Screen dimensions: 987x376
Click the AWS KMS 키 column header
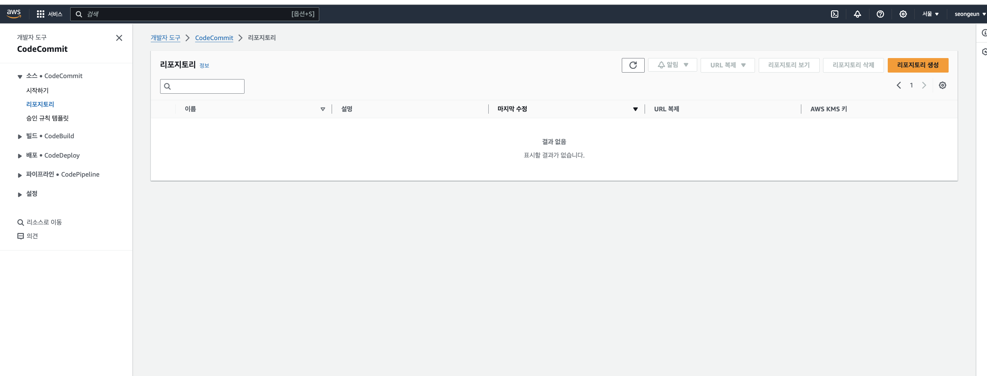(x=828, y=109)
